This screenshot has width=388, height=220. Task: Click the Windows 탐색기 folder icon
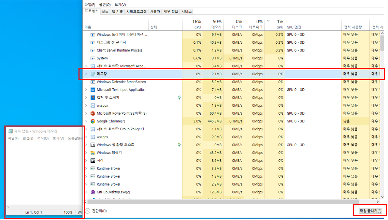(93, 153)
